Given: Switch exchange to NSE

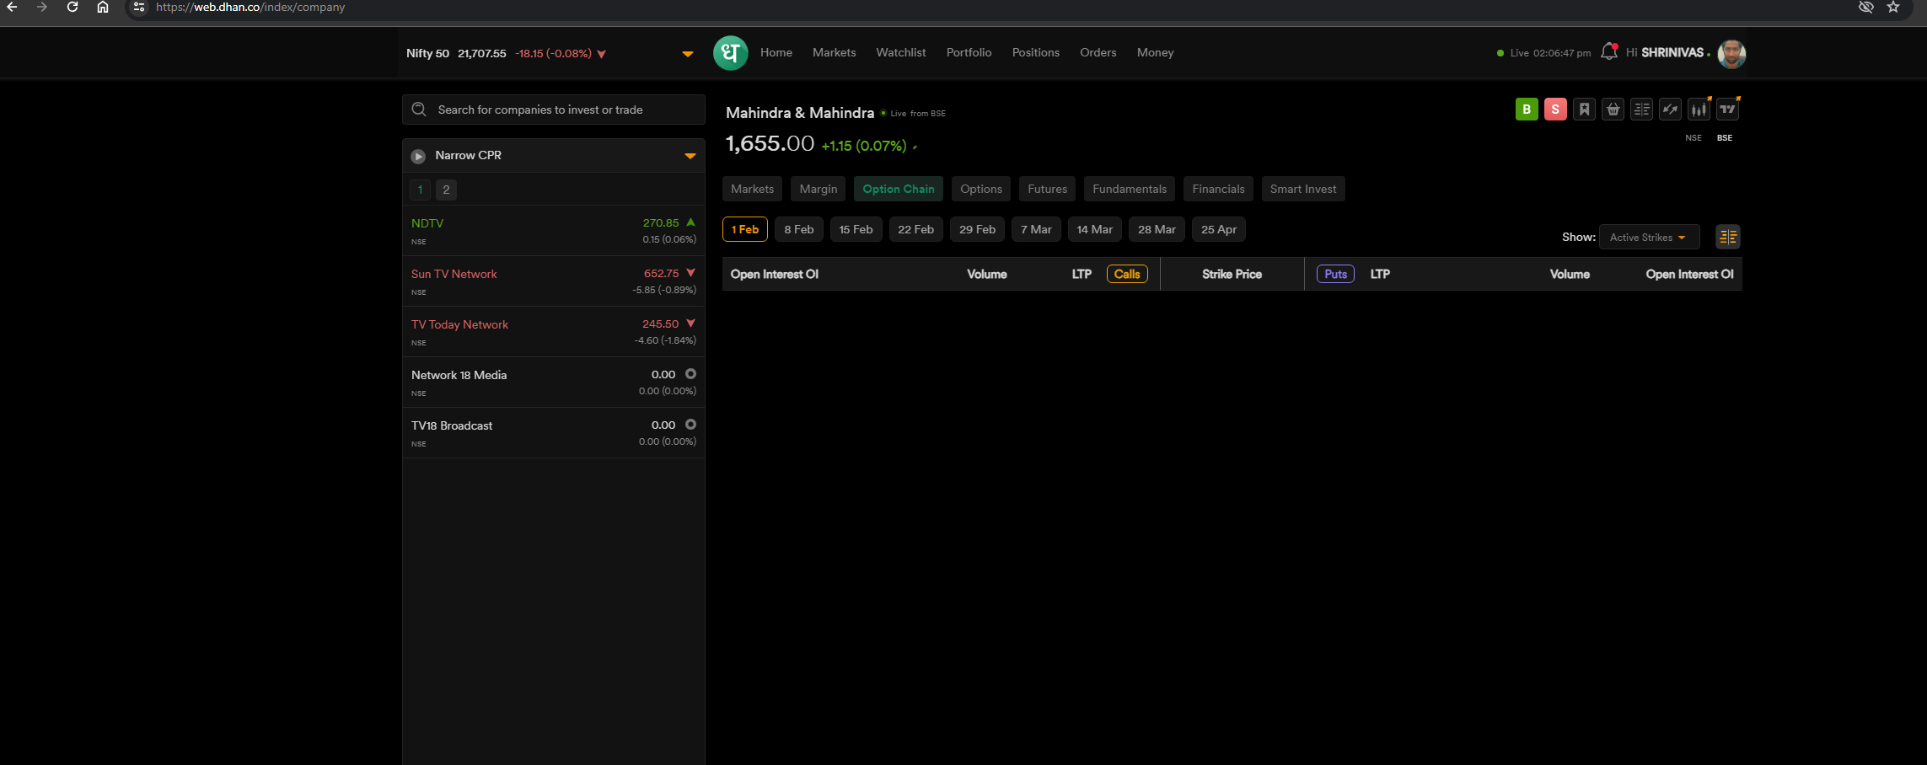Looking at the screenshot, I should point(1694,138).
